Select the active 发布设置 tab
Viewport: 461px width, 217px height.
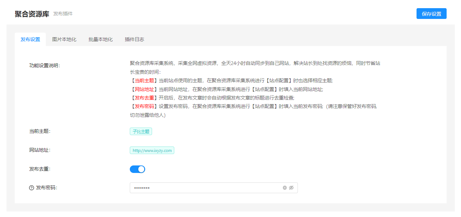[30, 39]
